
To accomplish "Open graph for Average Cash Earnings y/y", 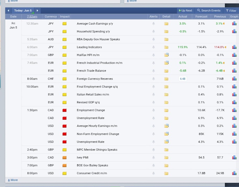I will click(234, 23).
